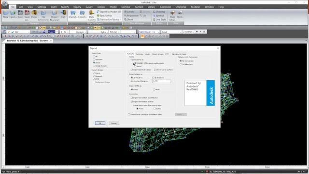This screenshot has width=309, height=174.
Task: Click the Print Setup ribbon icon
Action: pyautogui.click(x=172, y=15)
